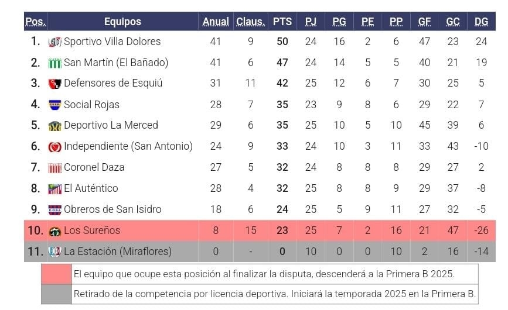
Task: Click the DG column header
Action: point(481,22)
